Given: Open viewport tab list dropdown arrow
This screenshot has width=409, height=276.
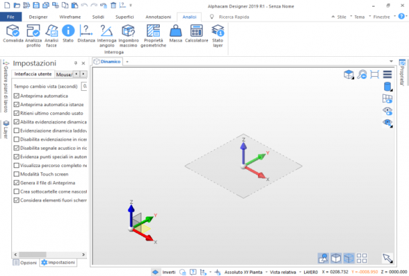Looking at the screenshot, I should 391,61.
